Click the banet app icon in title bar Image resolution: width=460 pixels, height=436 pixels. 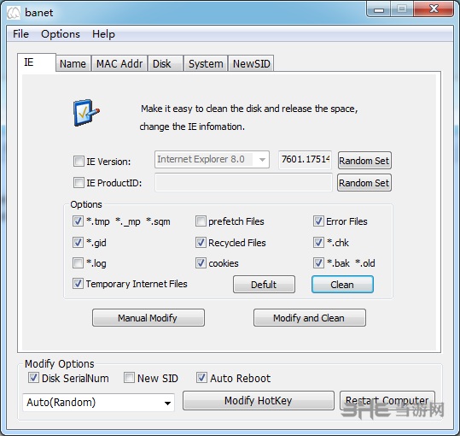[13, 13]
